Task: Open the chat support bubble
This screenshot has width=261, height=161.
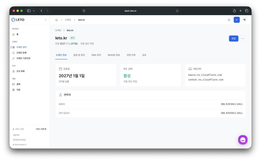Action: coord(242,140)
